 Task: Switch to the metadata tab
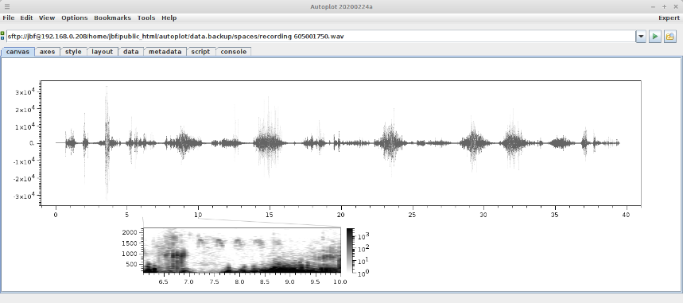(165, 52)
